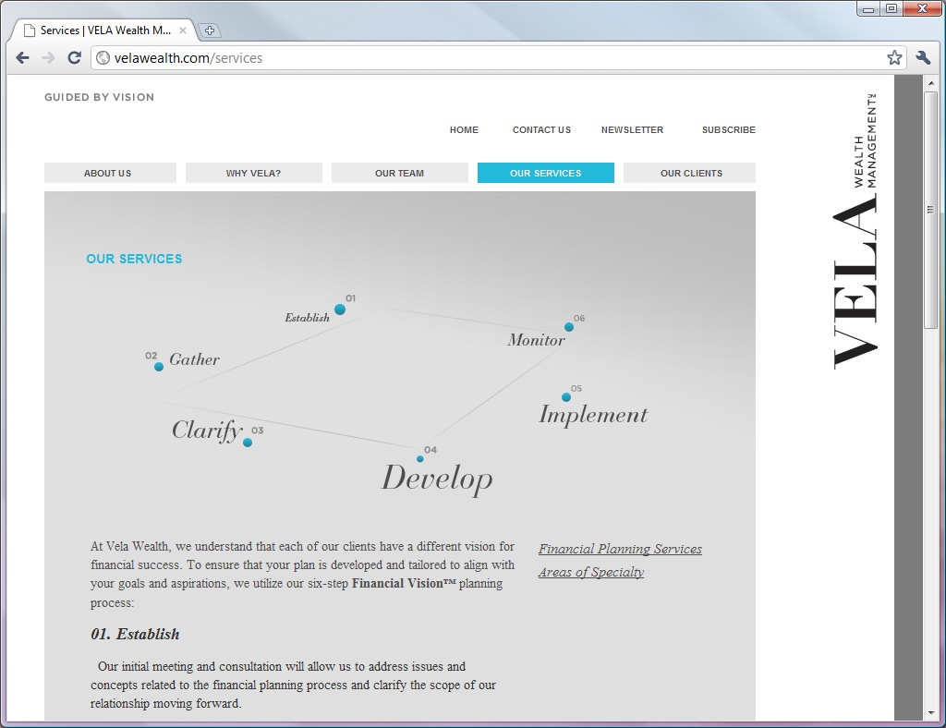Click the vertical VELA Wealth Management logo
Viewport: 946px width, 728px height.
pos(855,231)
